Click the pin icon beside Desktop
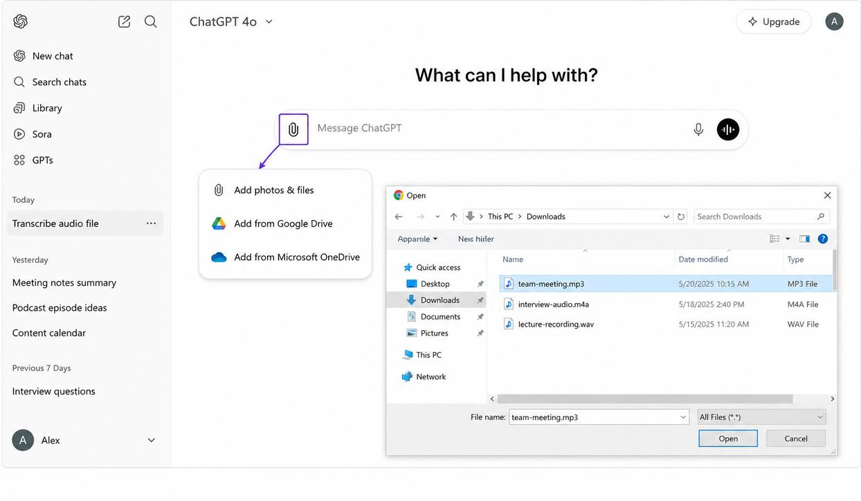This screenshot has height=501, width=861. point(480,284)
